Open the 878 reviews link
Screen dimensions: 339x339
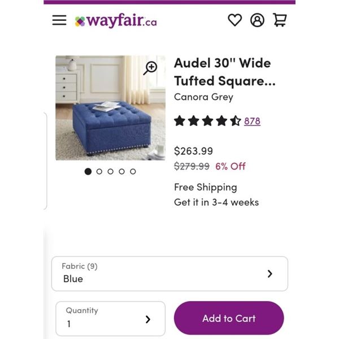[x=252, y=121]
